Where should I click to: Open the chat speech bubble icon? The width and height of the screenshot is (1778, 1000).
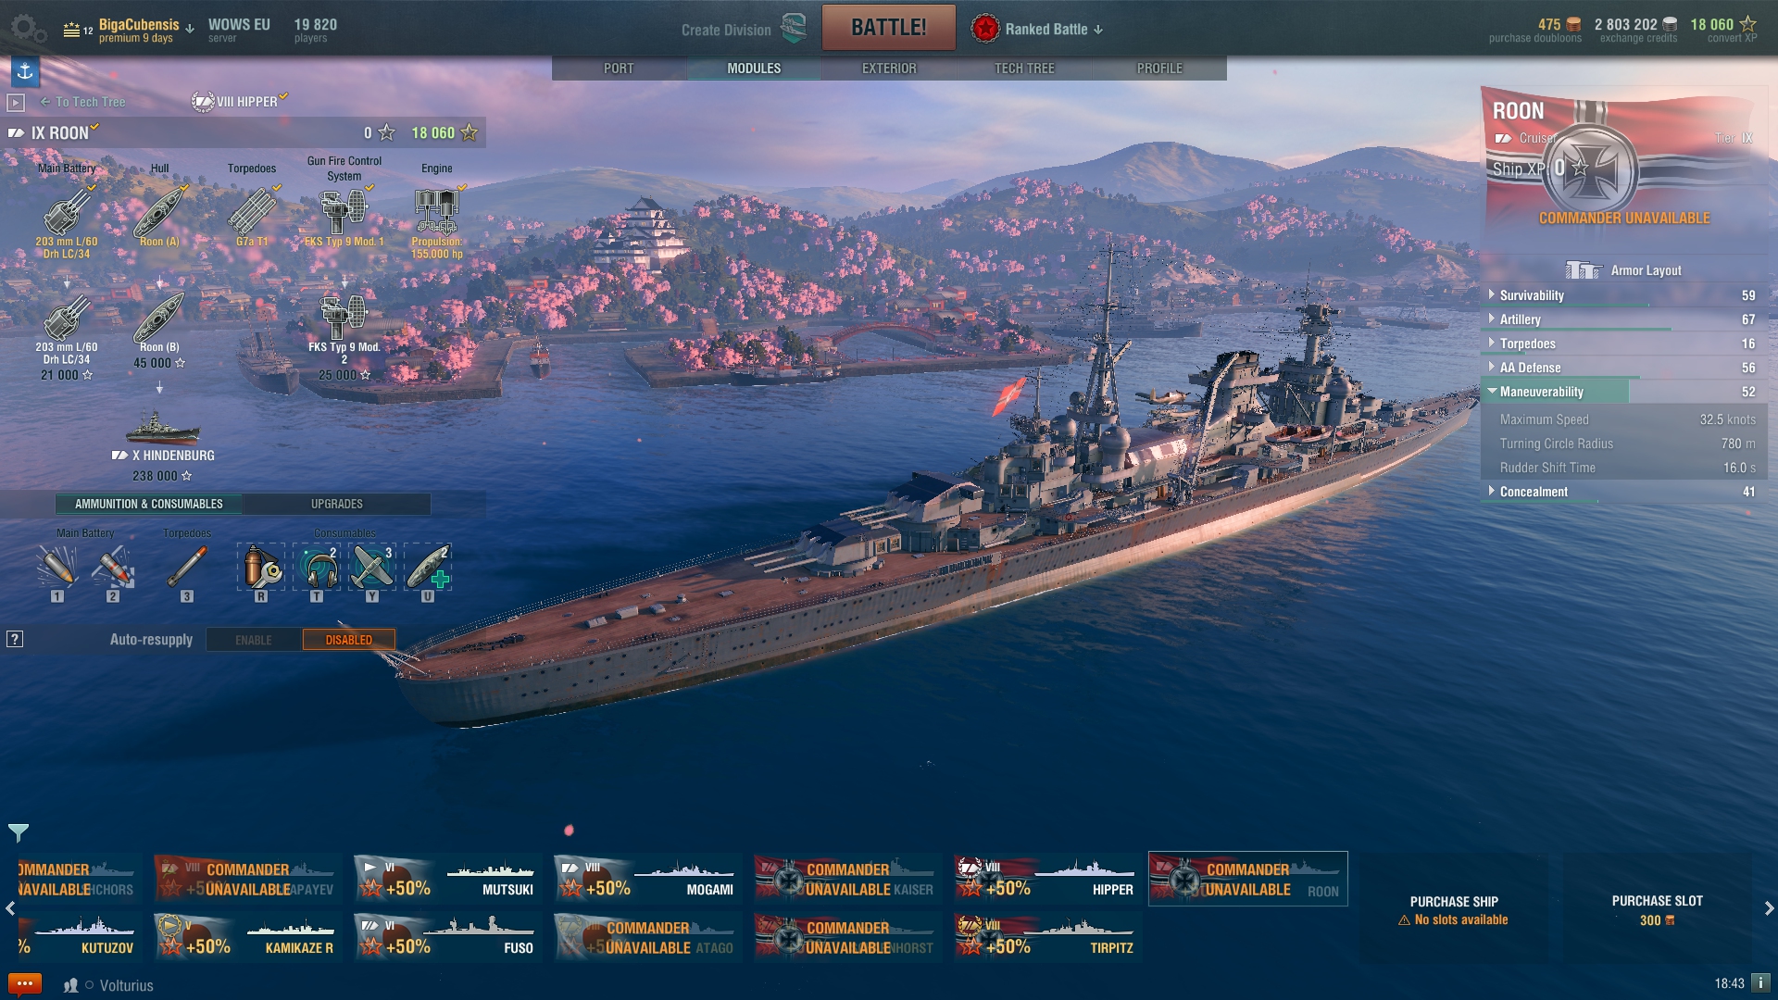point(25,983)
